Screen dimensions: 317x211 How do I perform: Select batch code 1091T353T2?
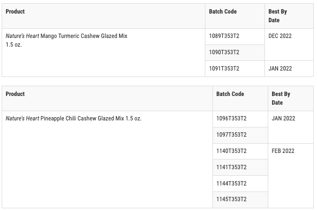tap(224, 68)
